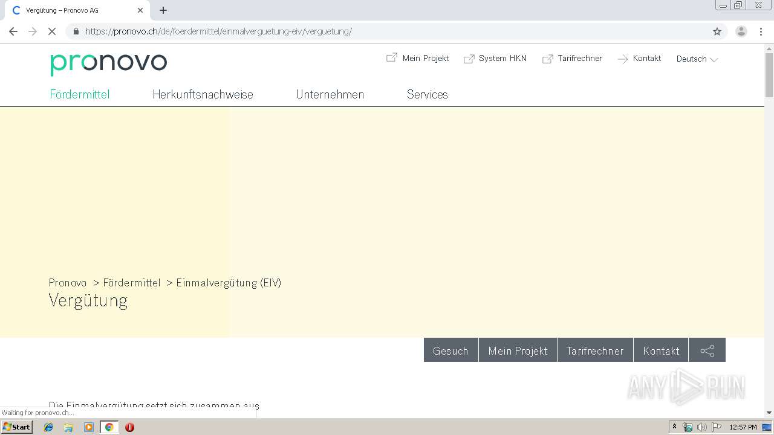Click the volume icon in system tray
Image resolution: width=774 pixels, height=435 pixels.
pos(701,427)
